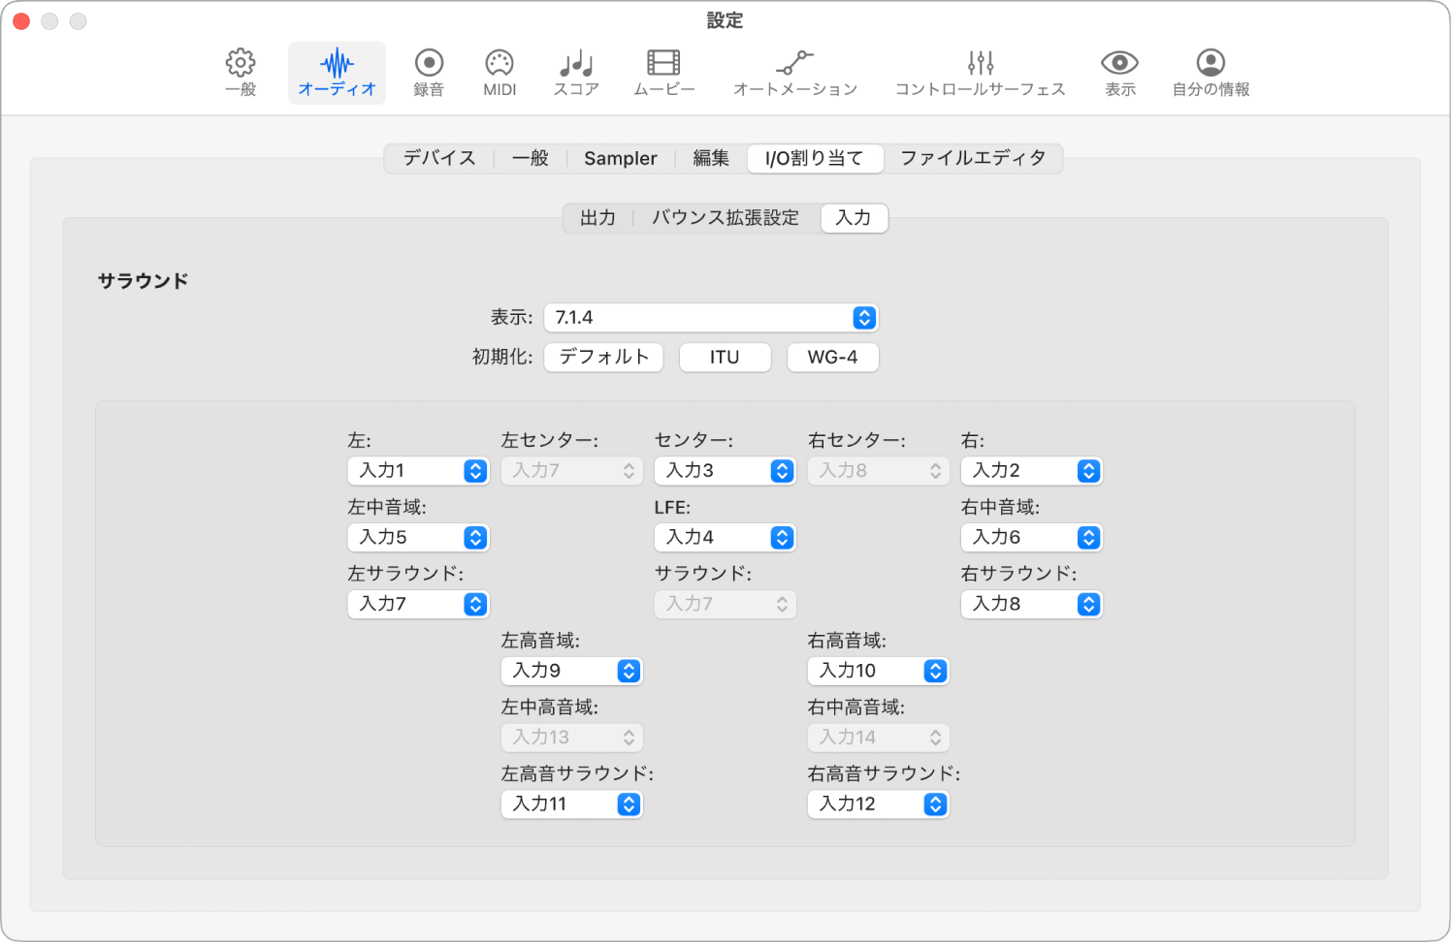Open the LFE 入力4 dropdown
The height and width of the screenshot is (944, 1453).
coord(725,538)
